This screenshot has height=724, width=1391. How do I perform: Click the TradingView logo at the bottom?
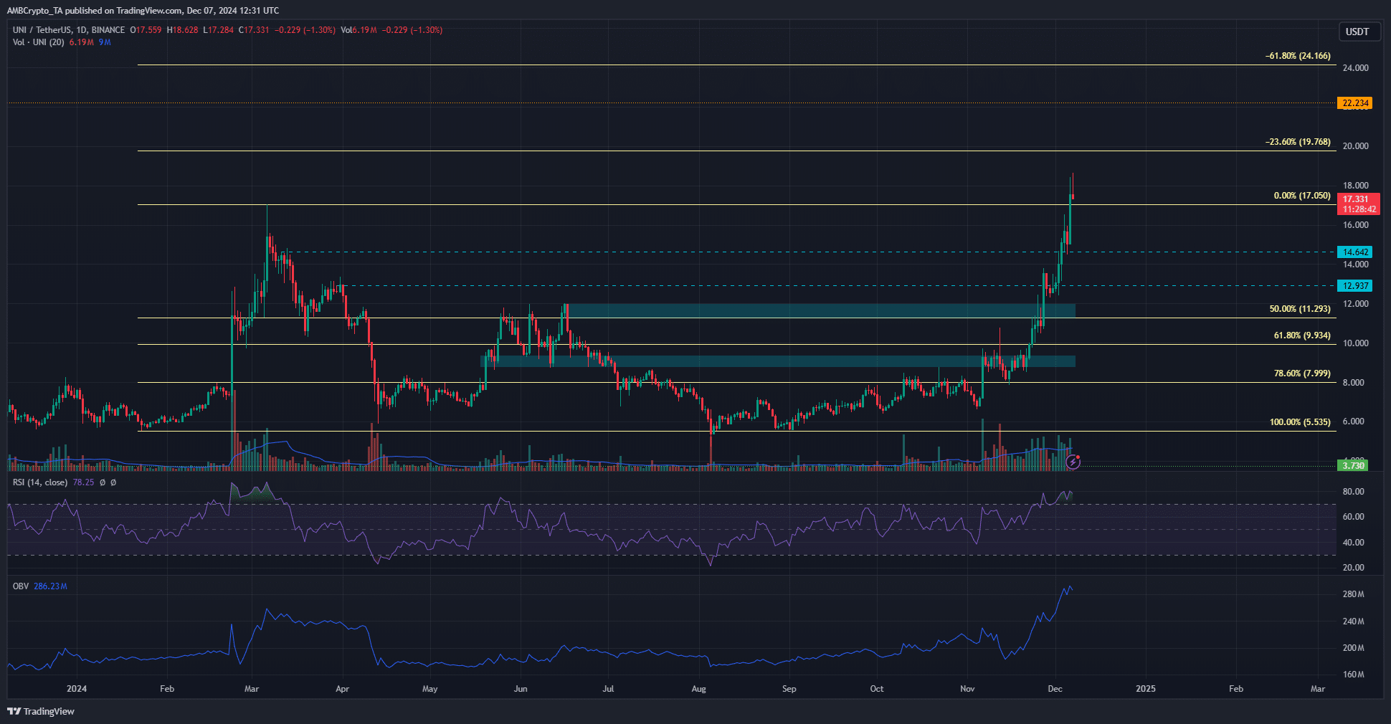(x=41, y=711)
